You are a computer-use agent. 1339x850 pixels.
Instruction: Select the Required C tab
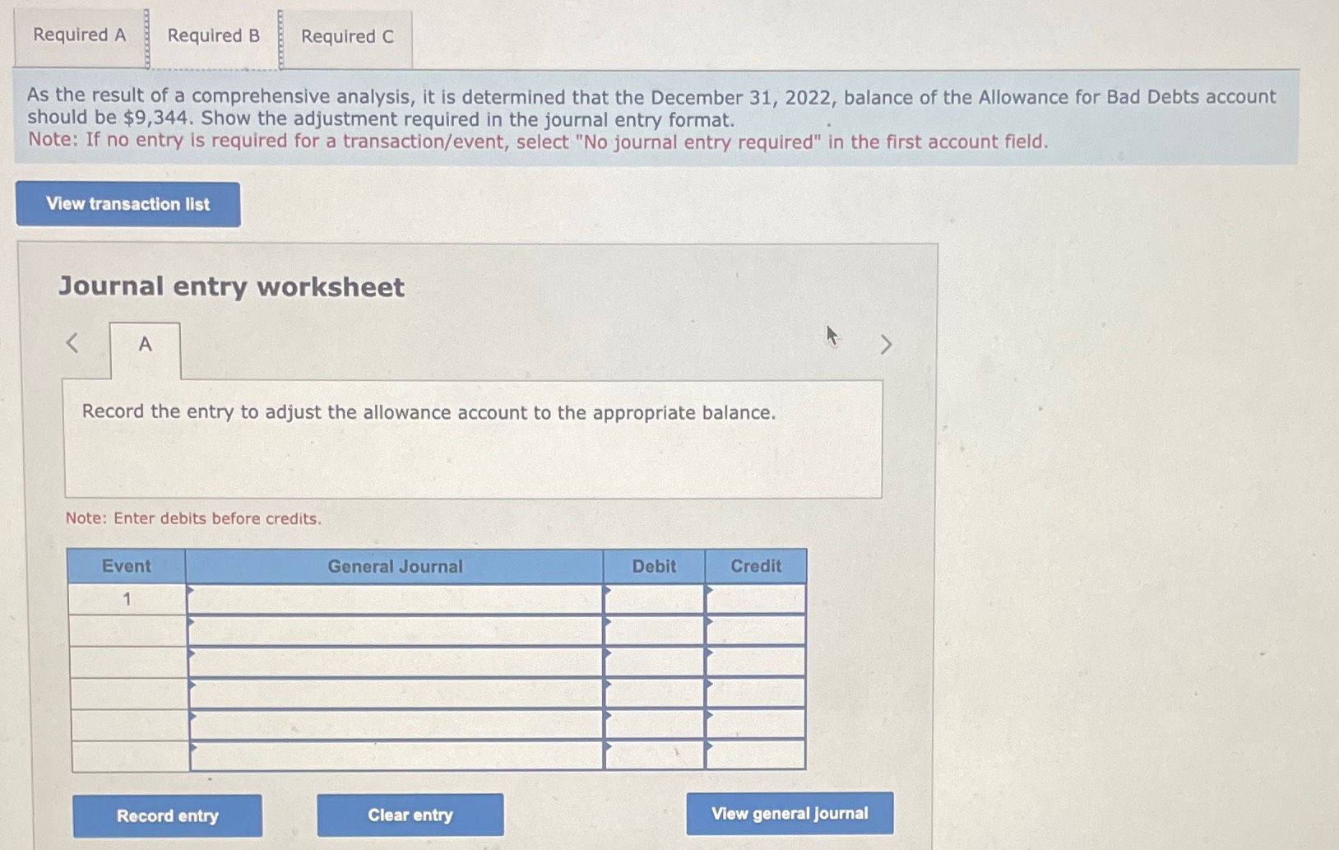[x=347, y=36]
